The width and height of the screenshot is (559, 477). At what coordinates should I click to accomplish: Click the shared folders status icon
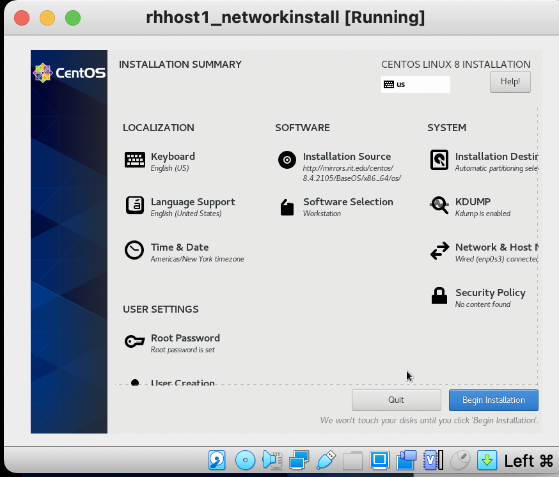click(x=352, y=460)
